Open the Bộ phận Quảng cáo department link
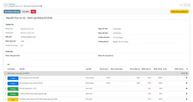The width and height of the screenshot is (193, 102). pyautogui.click(x=27, y=33)
